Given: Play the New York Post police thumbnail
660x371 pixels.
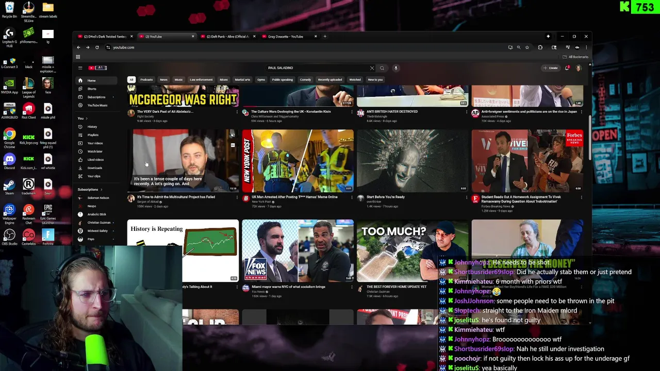Looking at the screenshot, I should pos(298,160).
